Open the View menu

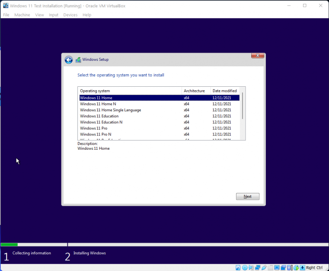pyautogui.click(x=39, y=15)
